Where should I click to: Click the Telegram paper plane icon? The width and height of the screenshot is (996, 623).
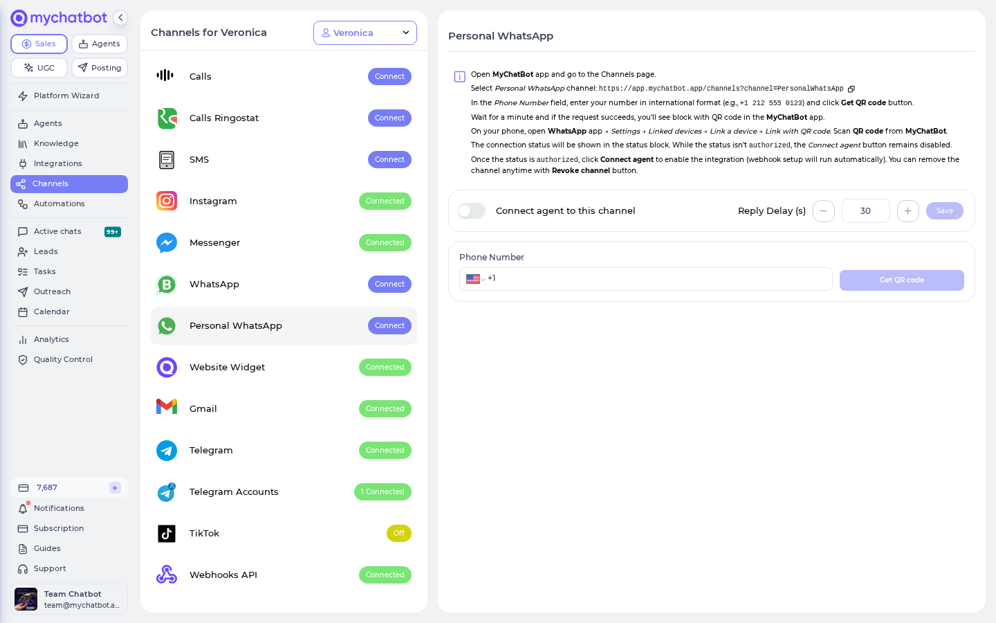(167, 451)
